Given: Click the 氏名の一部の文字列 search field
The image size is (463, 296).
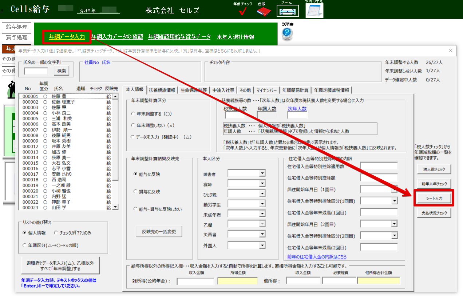Looking at the screenshot, I should (x=36, y=71).
